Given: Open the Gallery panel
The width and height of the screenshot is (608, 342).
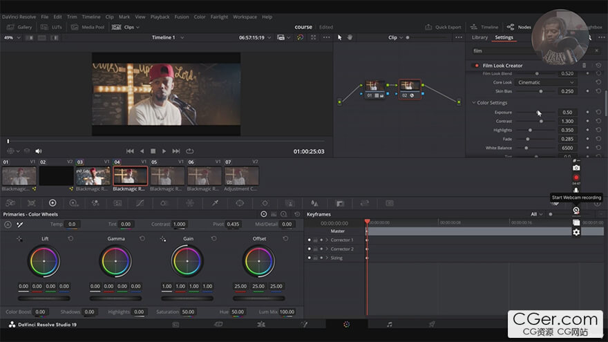Looking at the screenshot, I should click(19, 27).
